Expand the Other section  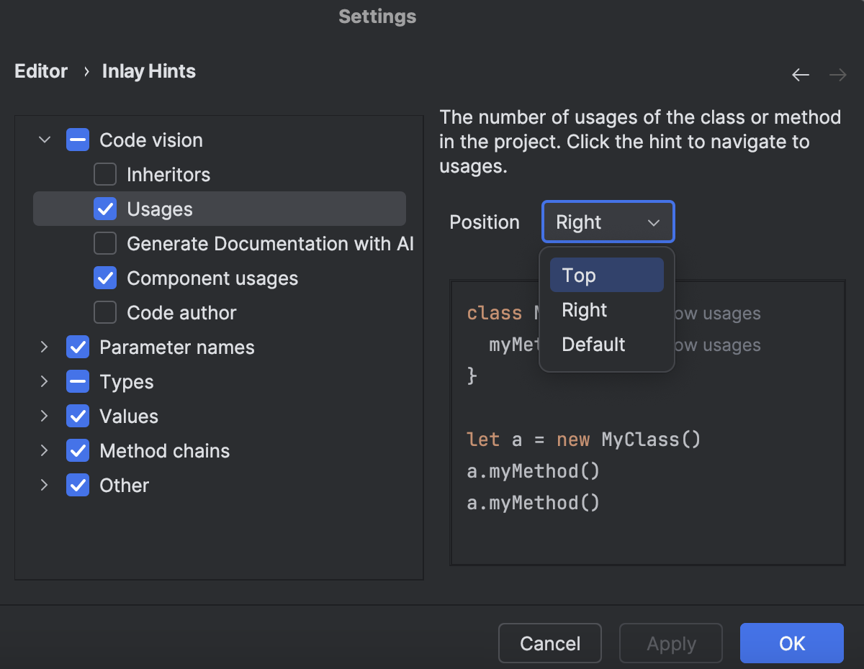pyautogui.click(x=44, y=485)
